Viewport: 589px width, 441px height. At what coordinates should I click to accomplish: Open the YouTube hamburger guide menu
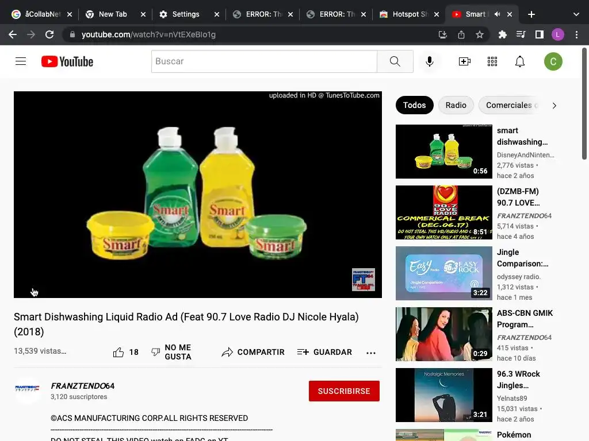[21, 61]
